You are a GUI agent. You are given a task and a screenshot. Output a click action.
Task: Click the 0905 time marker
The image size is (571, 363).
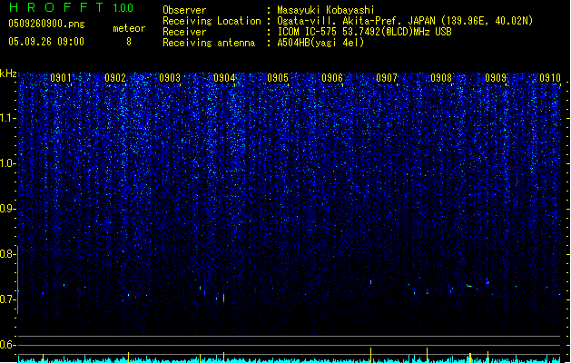[x=278, y=78]
